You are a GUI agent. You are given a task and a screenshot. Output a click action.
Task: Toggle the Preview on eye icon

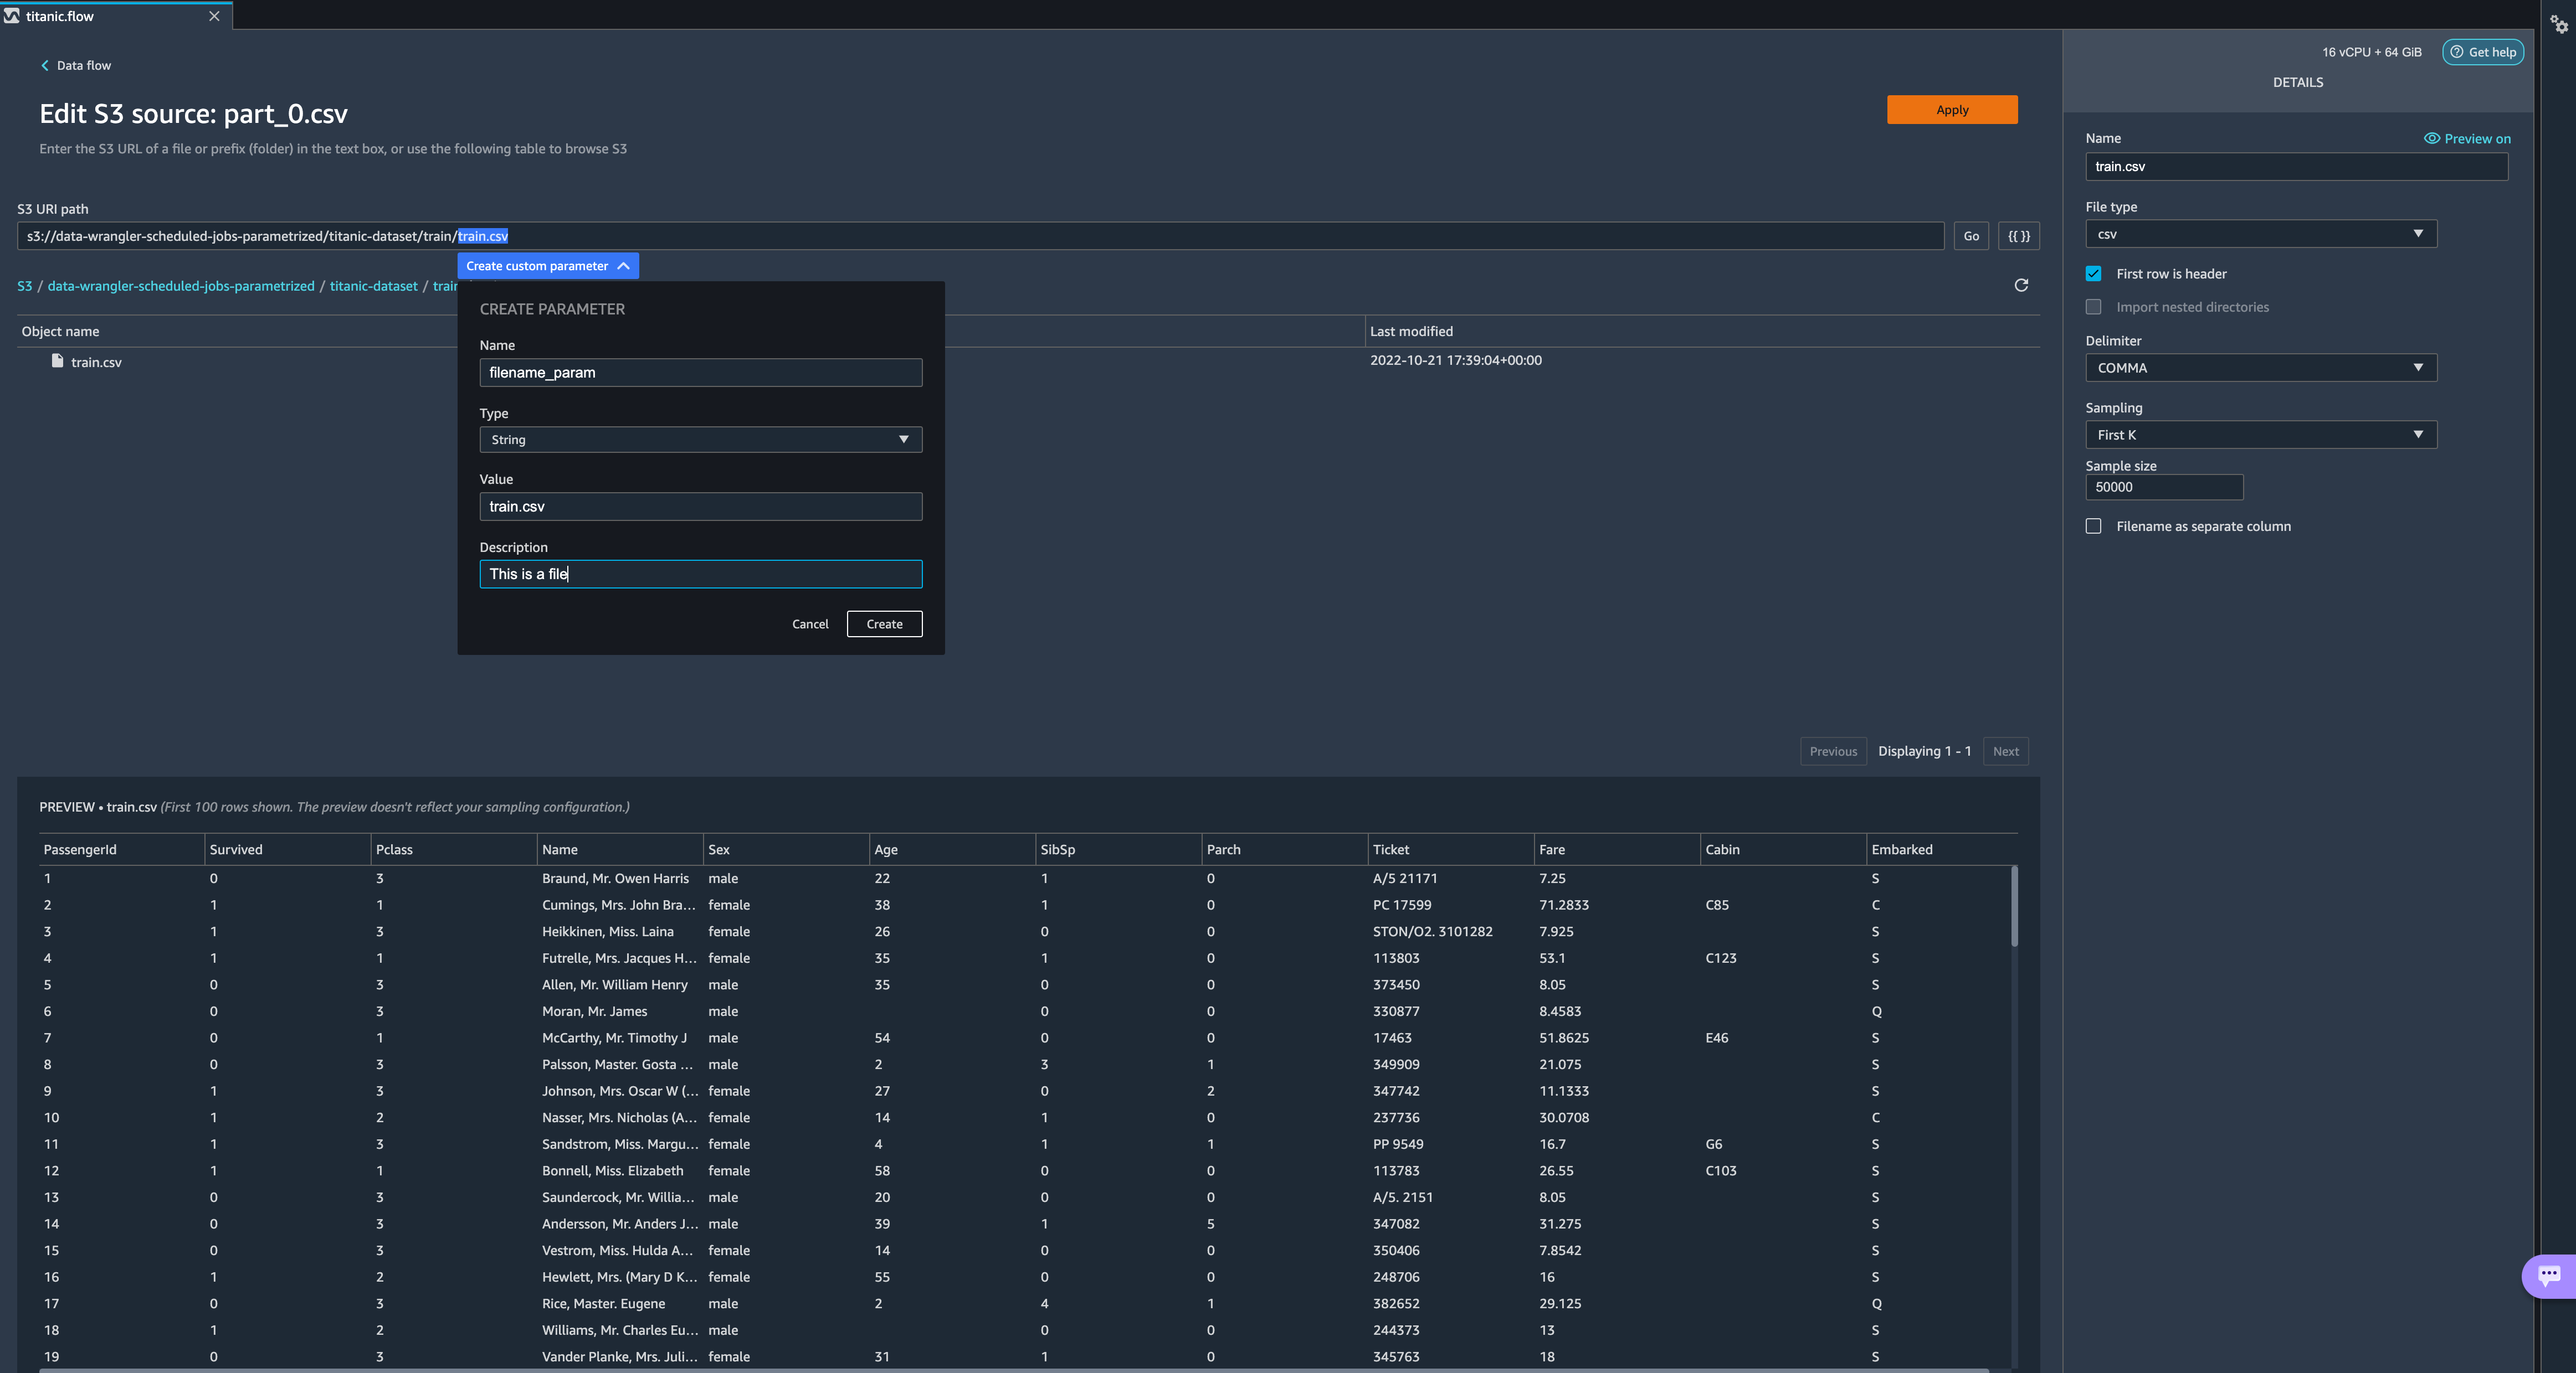[2431, 139]
